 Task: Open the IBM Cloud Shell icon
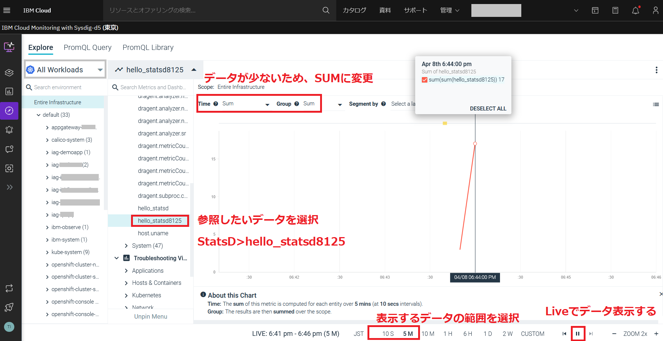595,10
